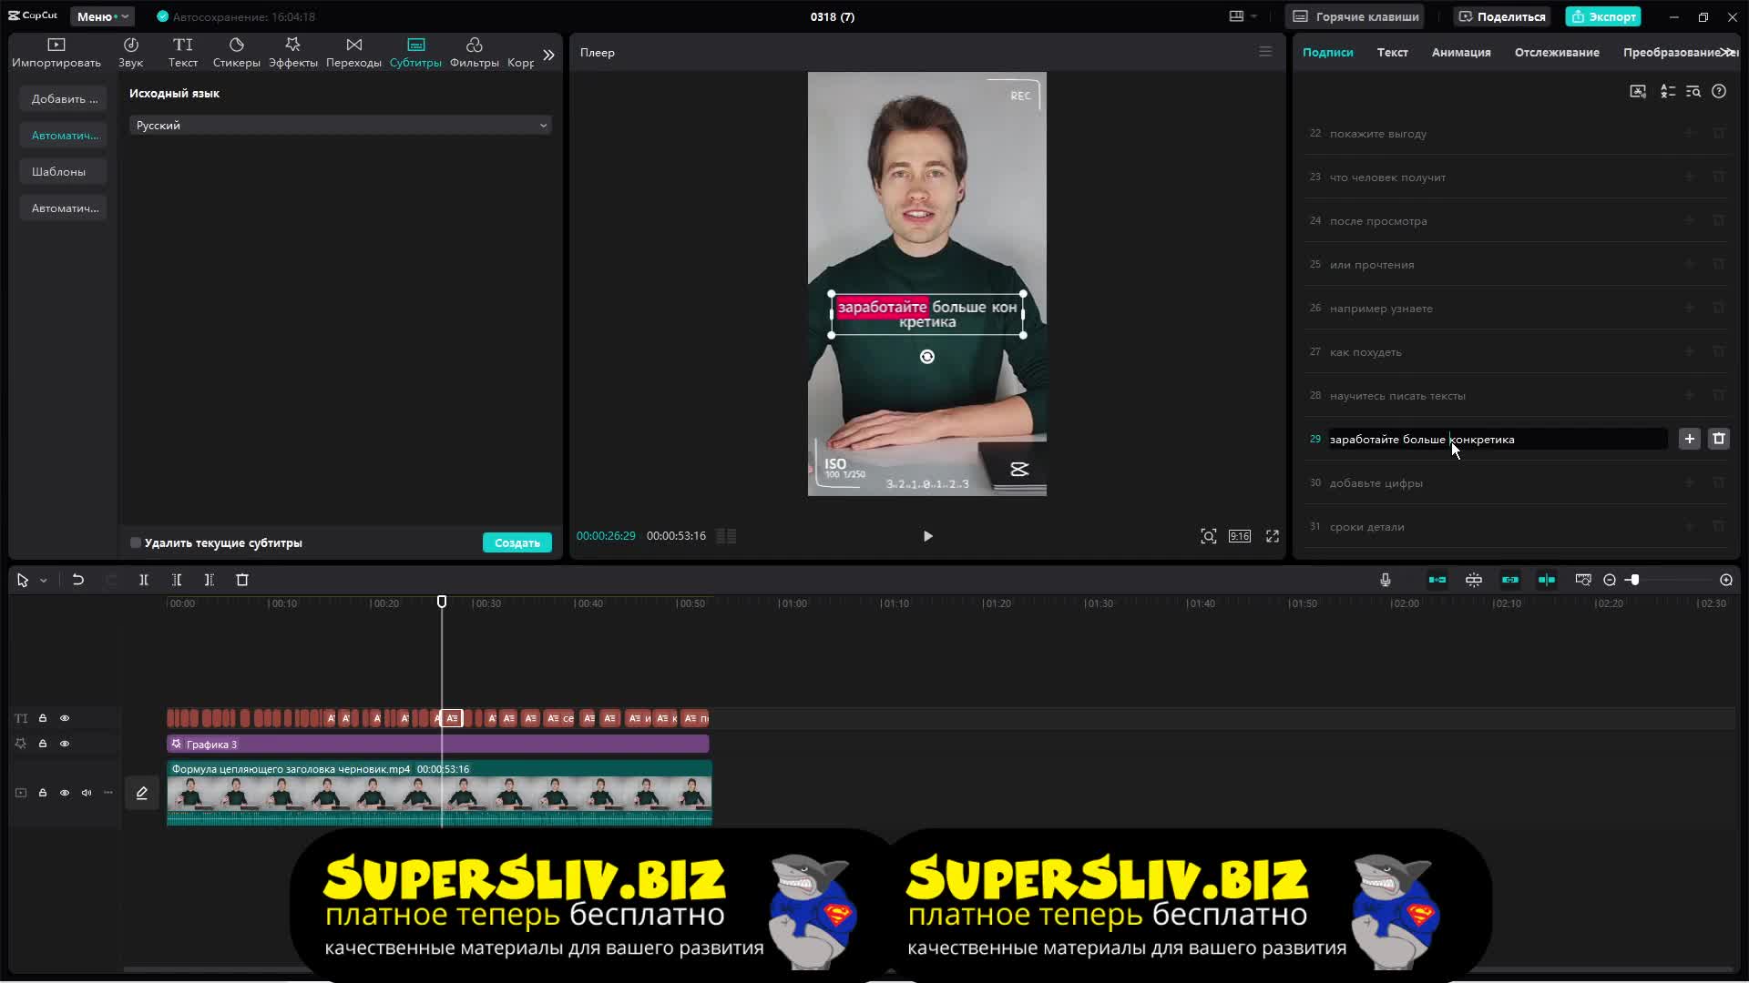
Task: Click the Создать button
Action: (517, 542)
